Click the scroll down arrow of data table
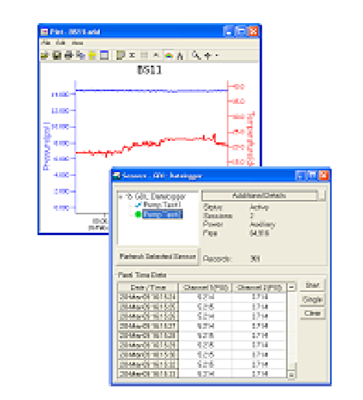Screen dimensions: 363x400 [291, 374]
